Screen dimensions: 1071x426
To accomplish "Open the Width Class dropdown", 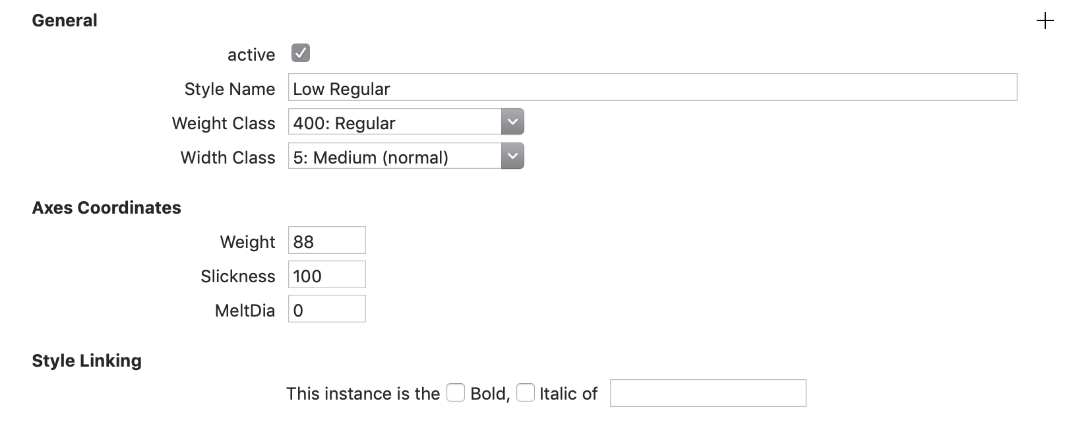I will click(x=512, y=156).
